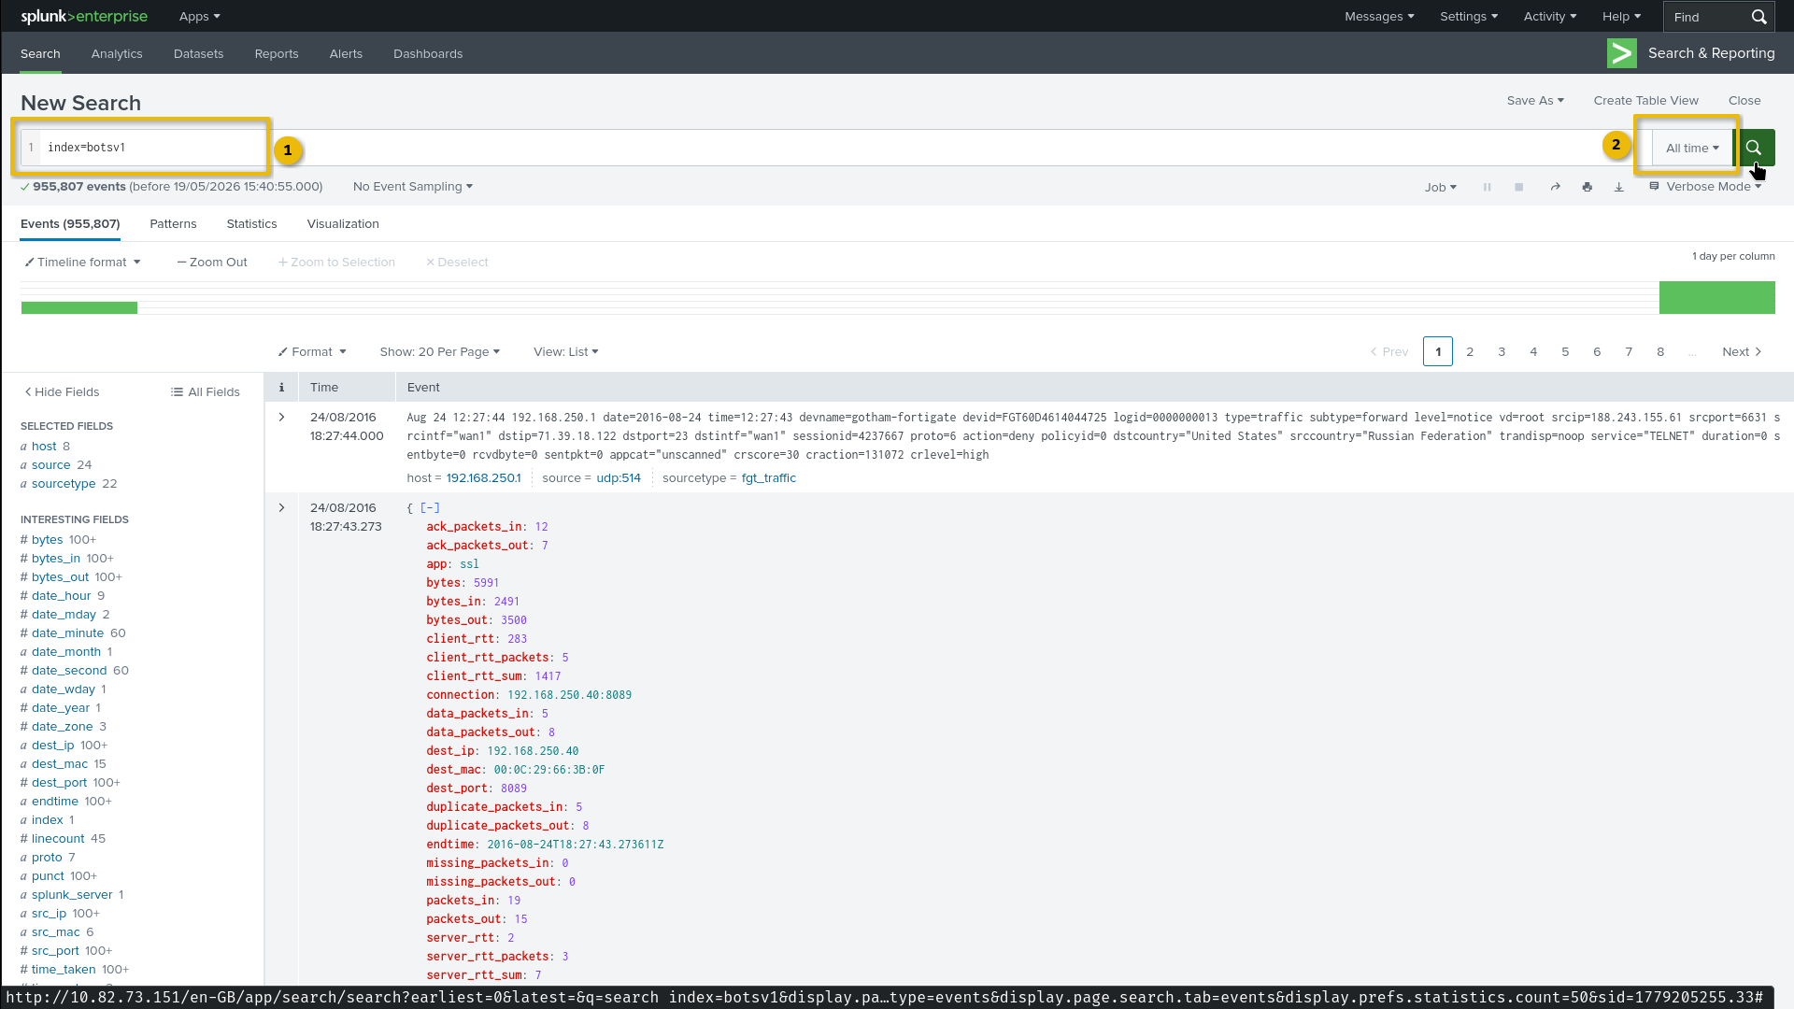The height and width of the screenshot is (1009, 1794).
Task: Change the Verbose Mode search mode
Action: (x=1705, y=187)
